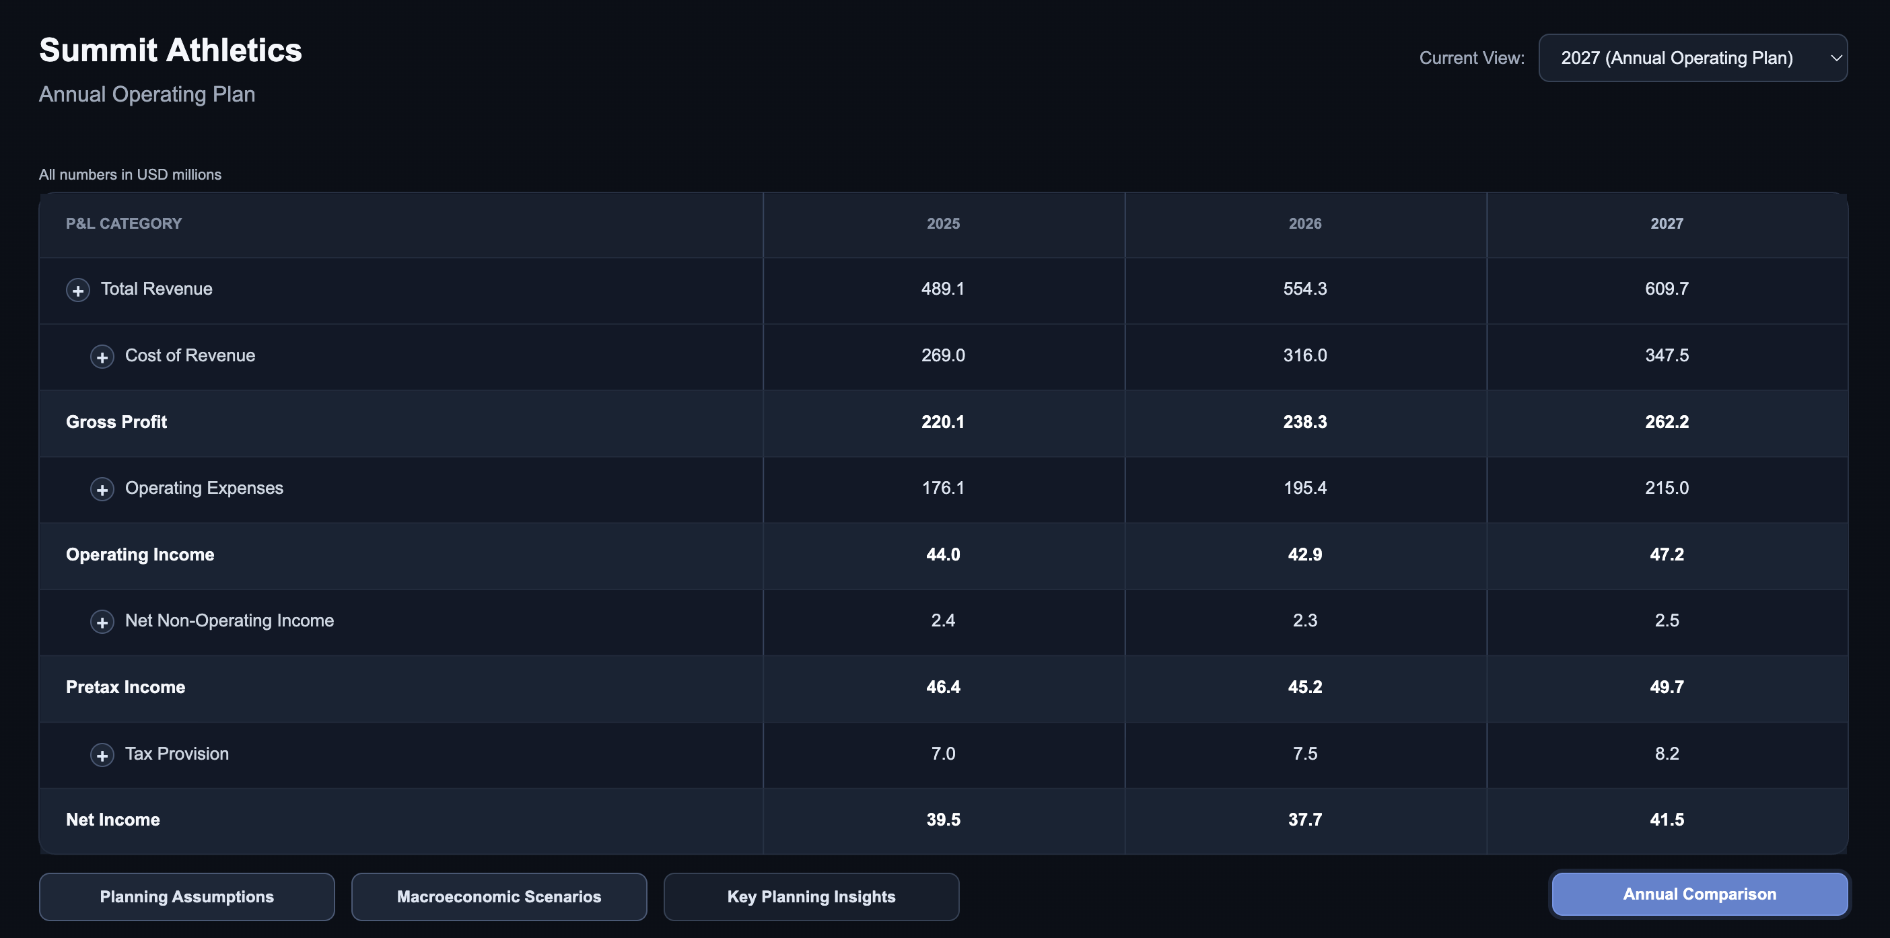Select the Net Income row label
The image size is (1890, 938).
113,819
